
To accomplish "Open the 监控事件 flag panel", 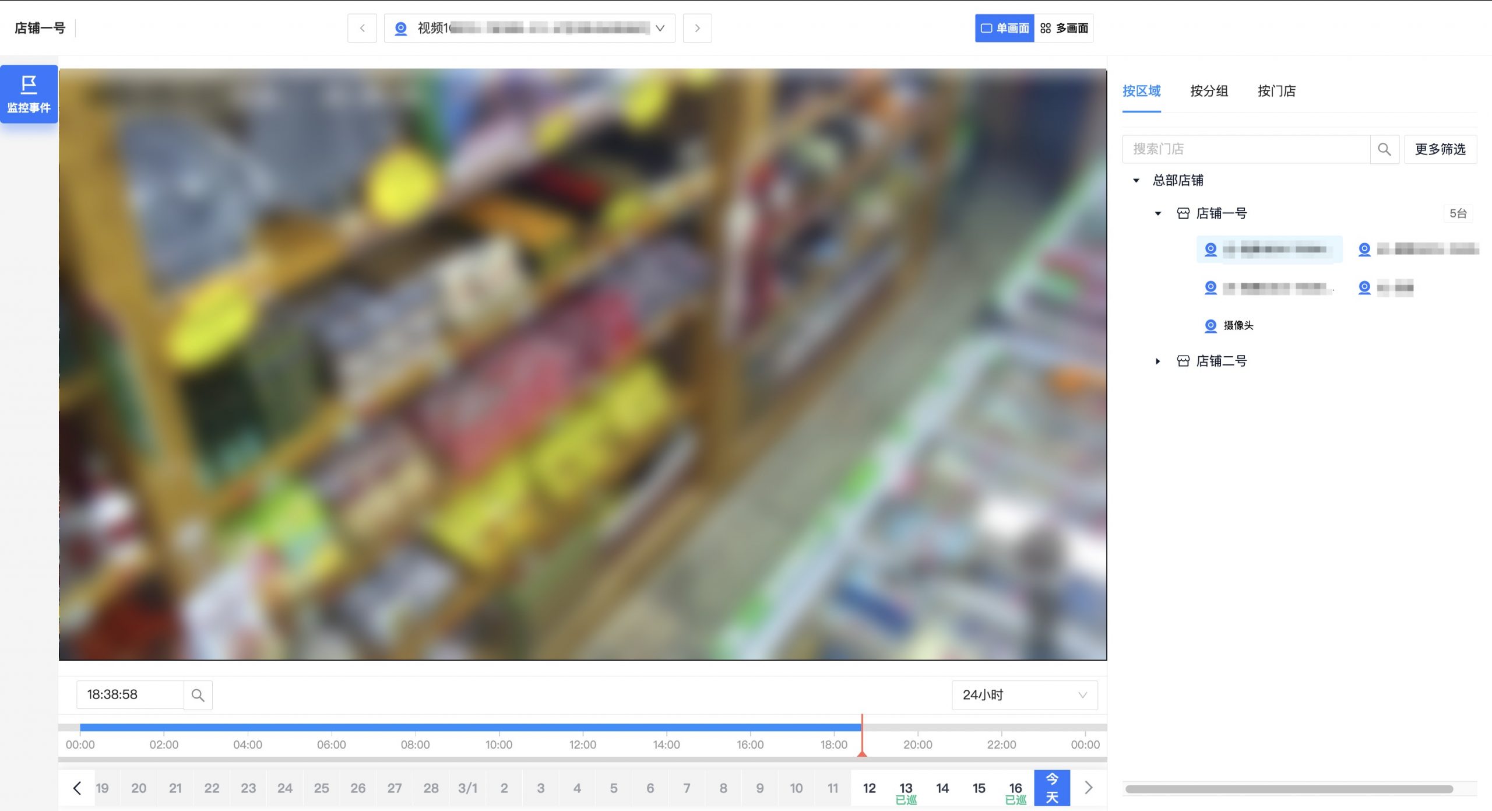I will coord(29,94).
